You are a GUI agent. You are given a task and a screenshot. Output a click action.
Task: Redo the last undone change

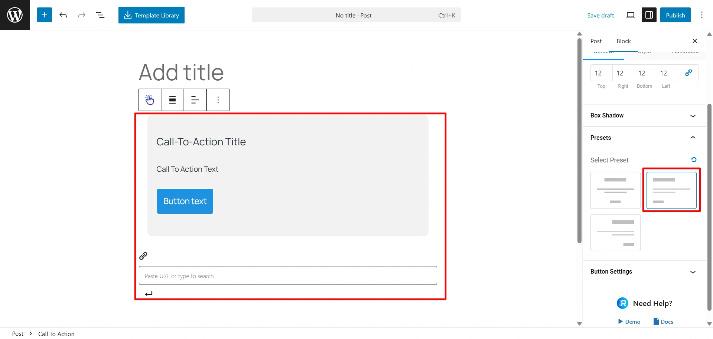[82, 15]
